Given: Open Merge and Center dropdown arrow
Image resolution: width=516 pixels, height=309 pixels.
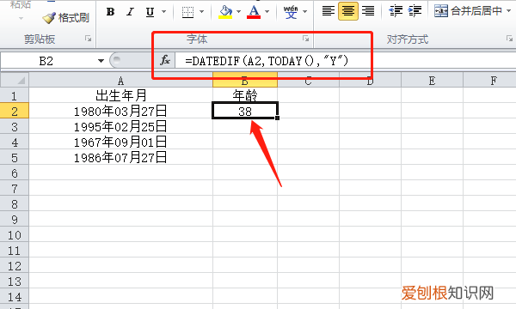Looking at the screenshot, I should click(x=509, y=11).
